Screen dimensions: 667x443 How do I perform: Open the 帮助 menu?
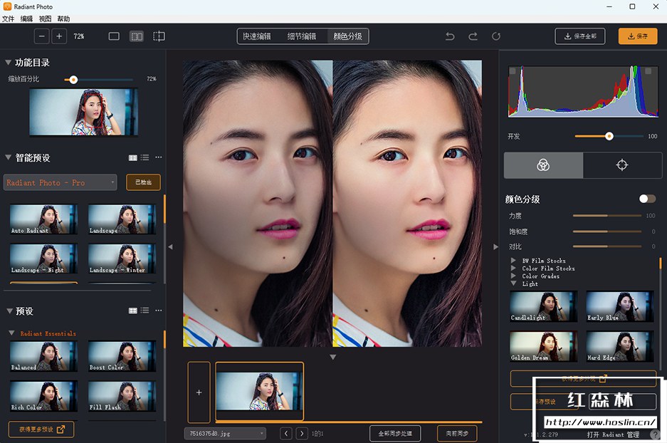(63, 19)
